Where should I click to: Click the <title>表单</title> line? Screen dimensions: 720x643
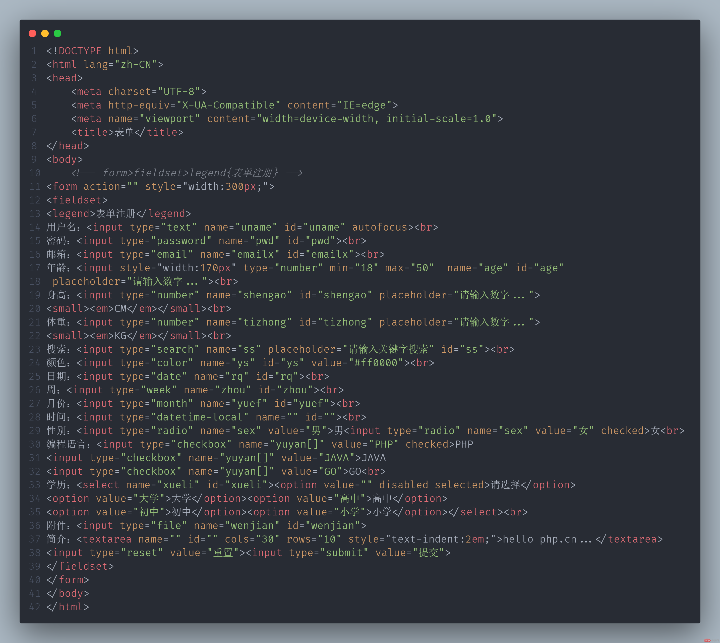tap(127, 132)
